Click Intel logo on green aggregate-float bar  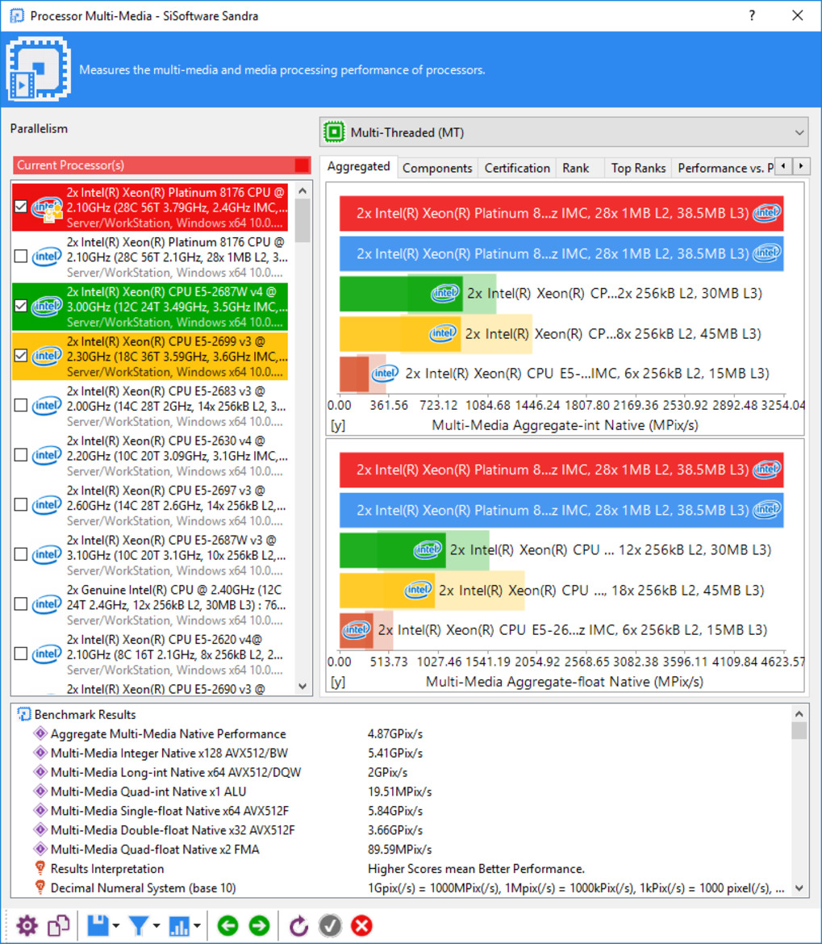click(x=428, y=549)
